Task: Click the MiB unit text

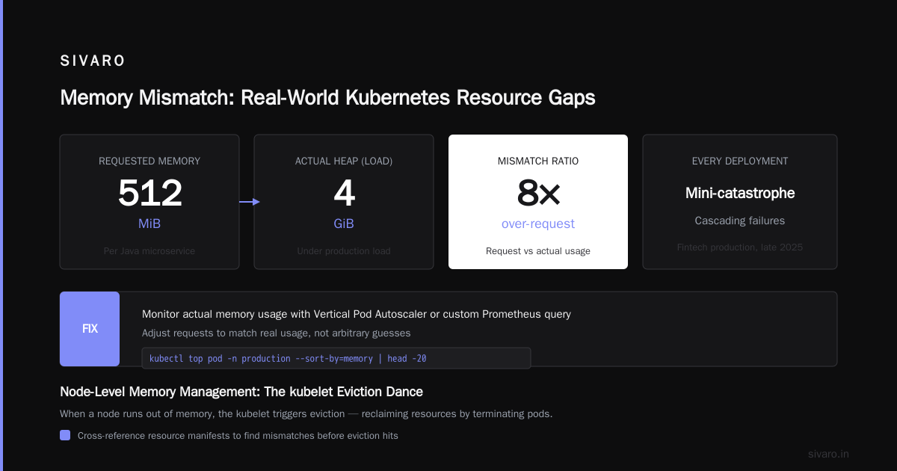Action: [x=149, y=224]
